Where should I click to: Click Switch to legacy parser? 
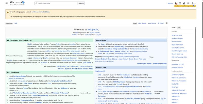pyautogui.click(x=179, y=51)
